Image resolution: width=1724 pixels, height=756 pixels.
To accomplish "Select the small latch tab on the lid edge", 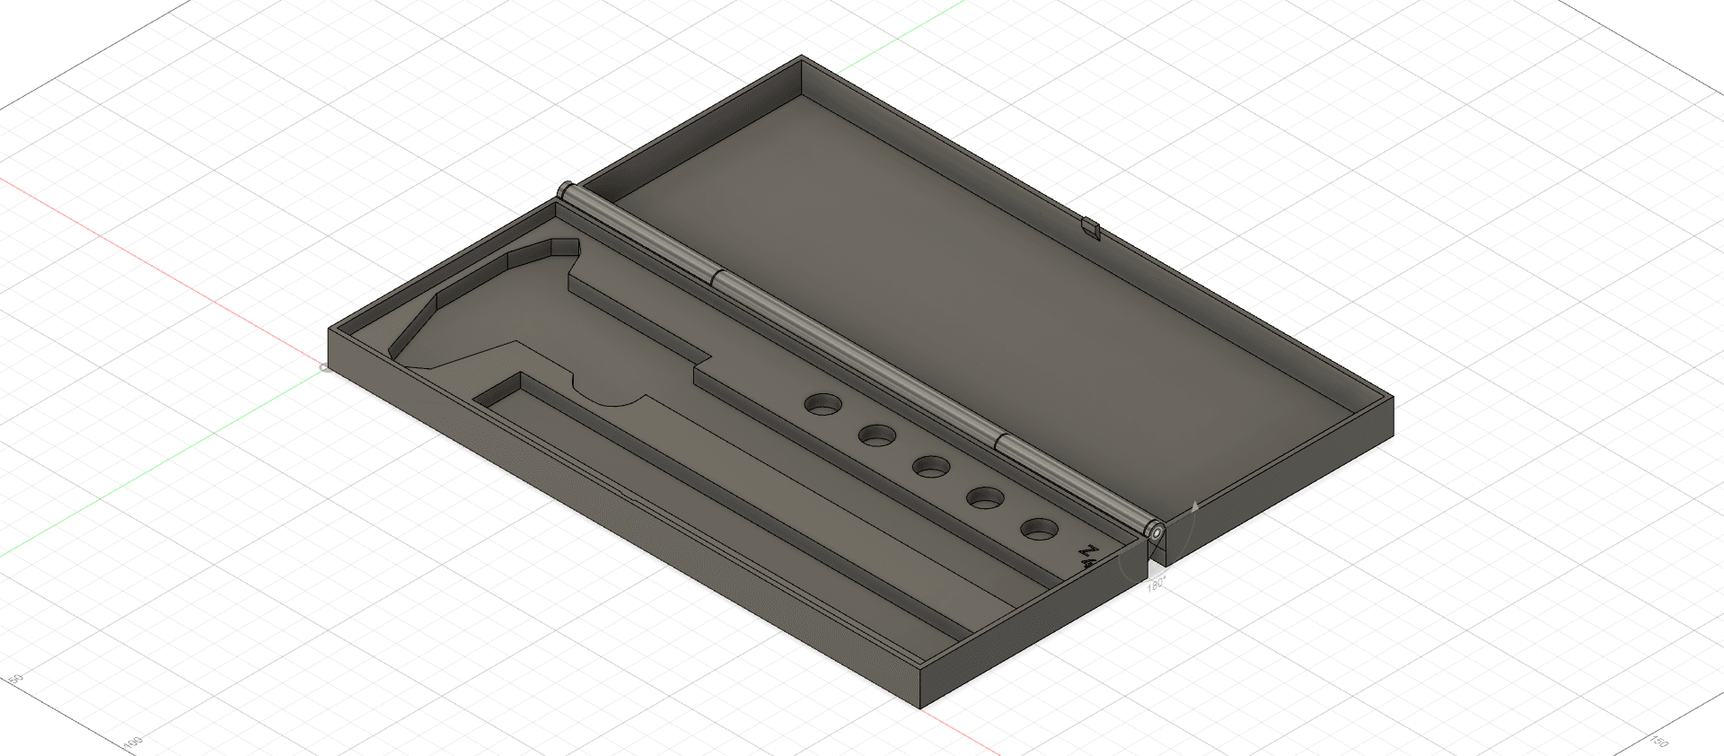I will coord(1090,227).
